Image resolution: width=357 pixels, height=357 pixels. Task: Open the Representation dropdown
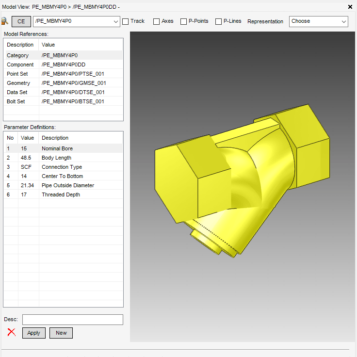pyautogui.click(x=319, y=21)
